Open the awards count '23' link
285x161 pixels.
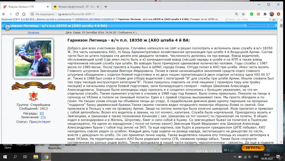(x=41, y=113)
